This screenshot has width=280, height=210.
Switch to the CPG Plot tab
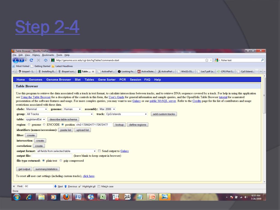tap(225, 71)
